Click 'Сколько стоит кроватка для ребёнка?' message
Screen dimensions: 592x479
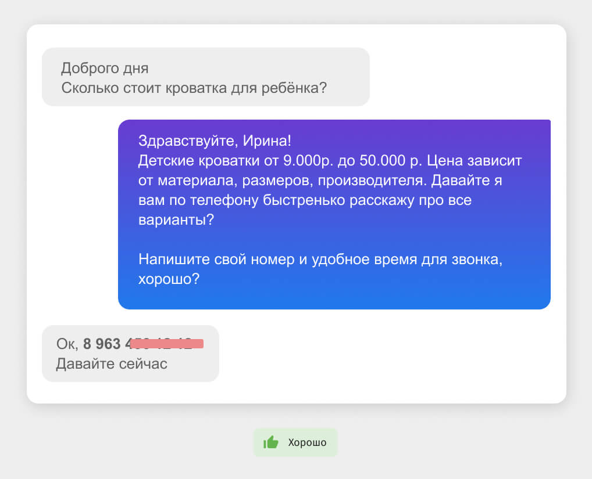[x=194, y=88]
